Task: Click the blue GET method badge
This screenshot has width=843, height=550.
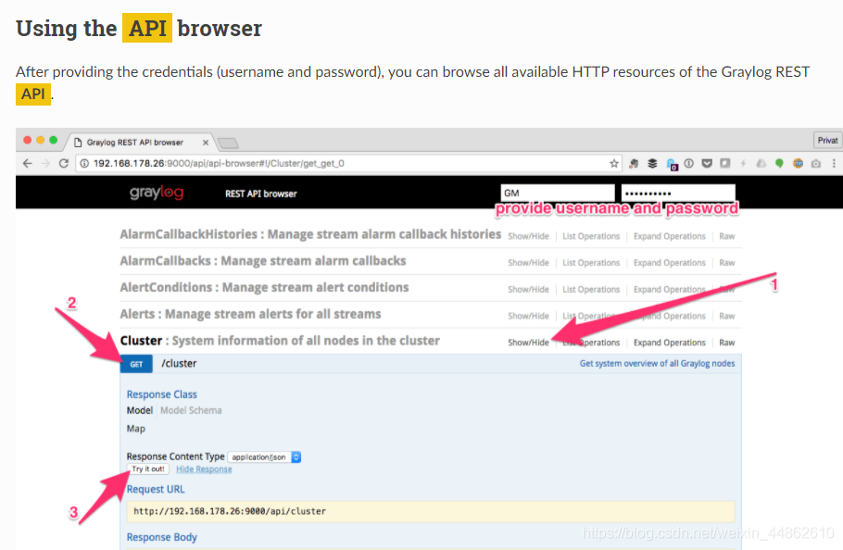Action: point(136,364)
